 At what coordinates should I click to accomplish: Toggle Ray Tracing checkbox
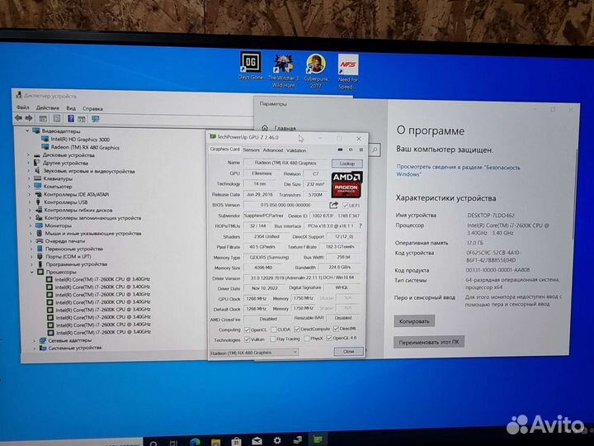[272, 339]
